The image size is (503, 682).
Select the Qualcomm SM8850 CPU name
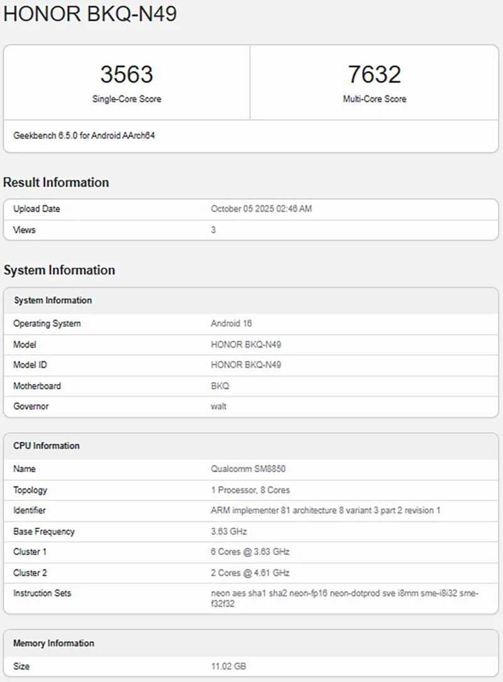248,469
